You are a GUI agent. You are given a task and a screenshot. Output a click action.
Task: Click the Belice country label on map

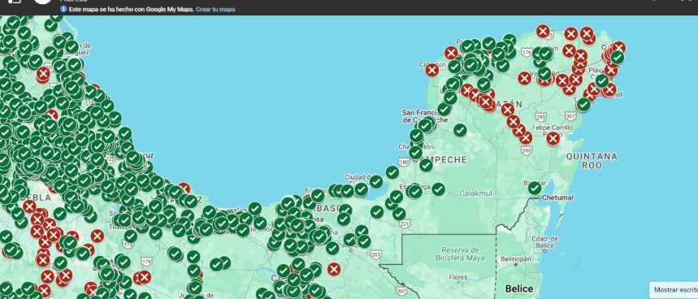click(x=519, y=288)
